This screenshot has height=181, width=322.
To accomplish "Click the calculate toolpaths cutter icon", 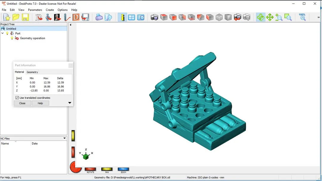I will point(67,17).
